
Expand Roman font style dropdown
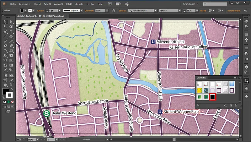[x=180, y=11]
